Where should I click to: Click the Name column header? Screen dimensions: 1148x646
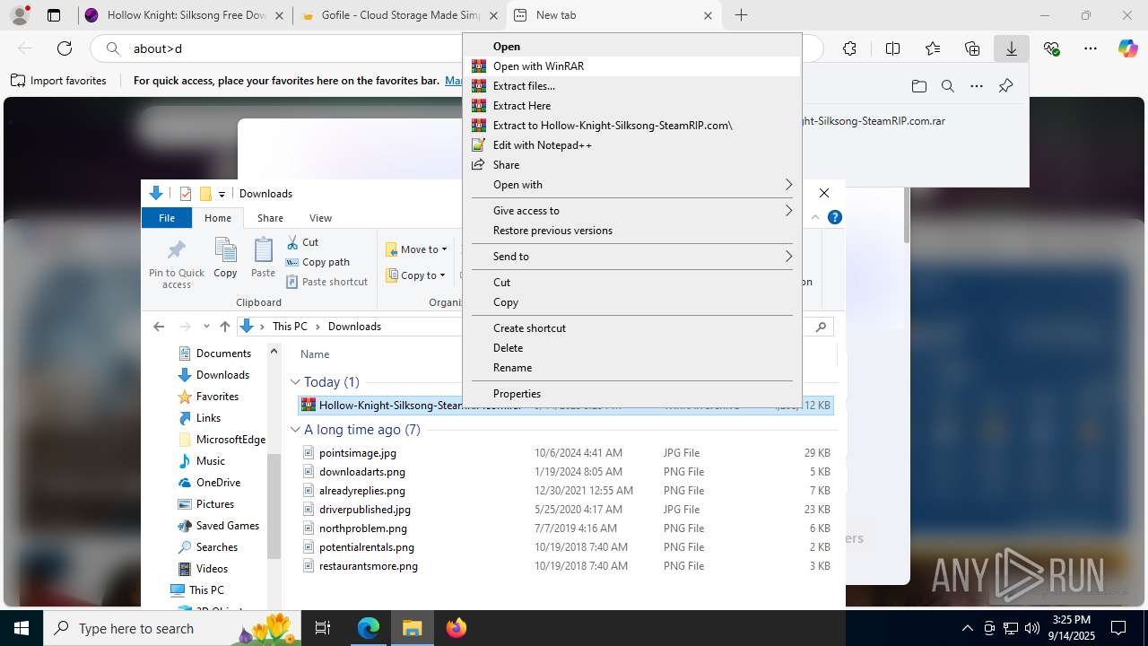[315, 354]
